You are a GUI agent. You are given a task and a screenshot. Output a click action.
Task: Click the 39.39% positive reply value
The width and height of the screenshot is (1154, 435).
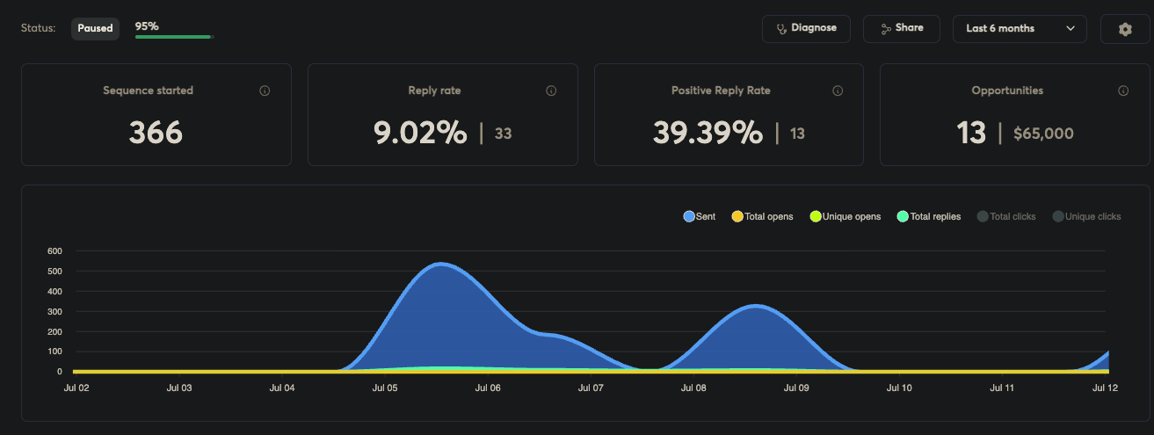pos(708,133)
